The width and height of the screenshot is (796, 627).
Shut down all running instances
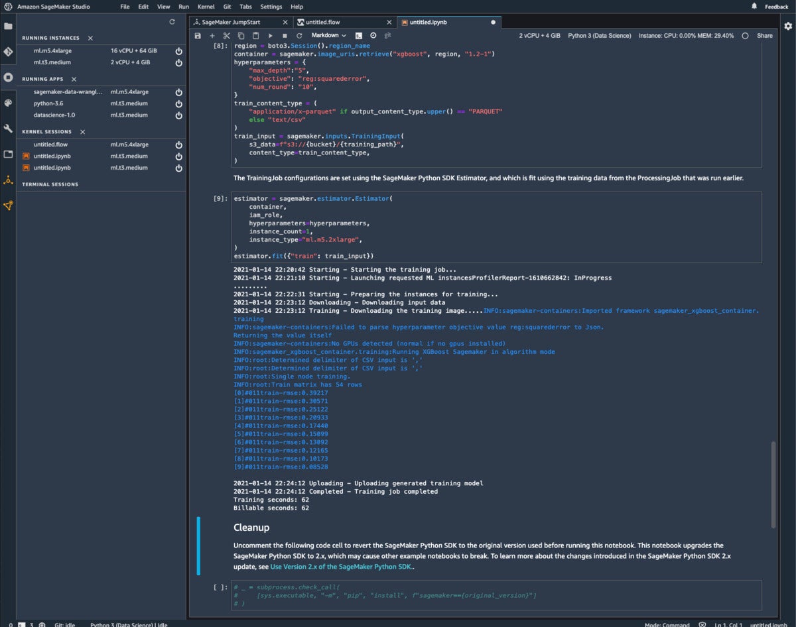90,38
